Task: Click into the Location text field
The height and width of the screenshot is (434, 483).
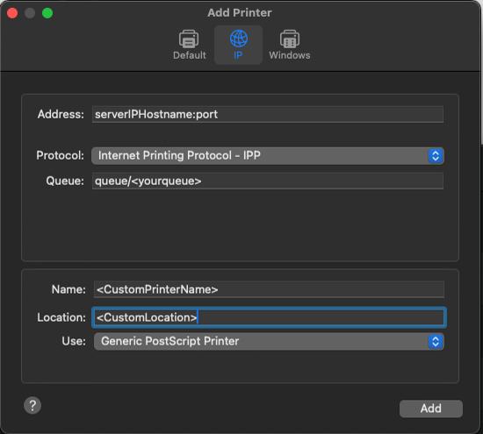Action: pyautogui.click(x=269, y=317)
